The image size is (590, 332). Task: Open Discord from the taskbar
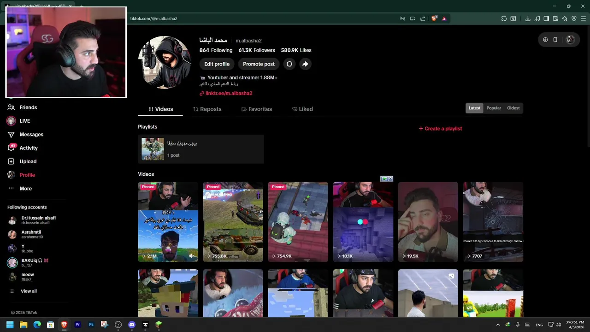point(132,325)
